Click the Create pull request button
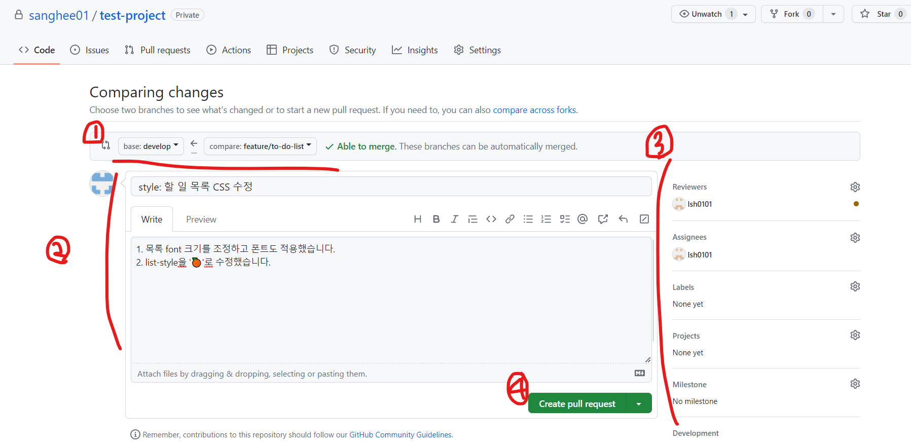911x445 pixels. (577, 403)
